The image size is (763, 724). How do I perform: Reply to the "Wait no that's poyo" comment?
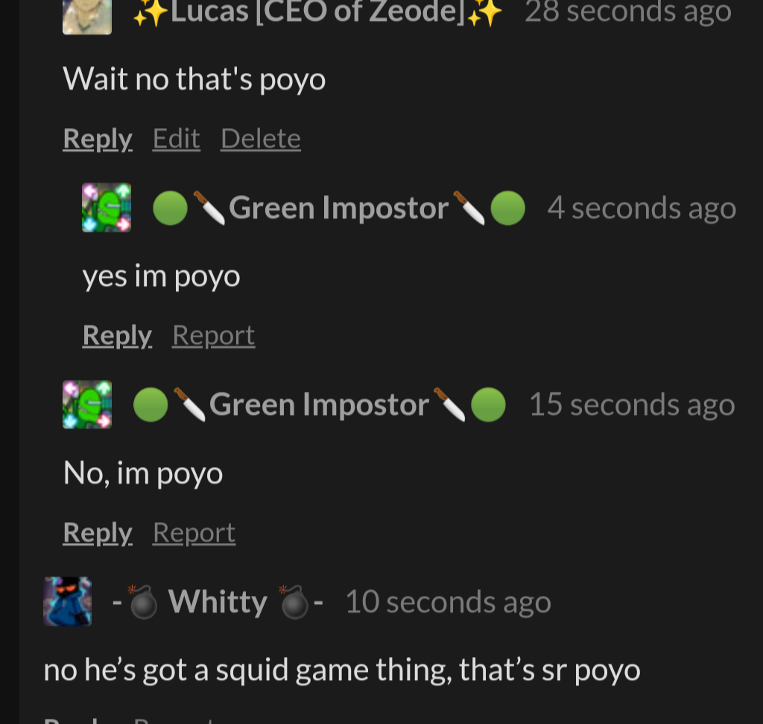98,139
